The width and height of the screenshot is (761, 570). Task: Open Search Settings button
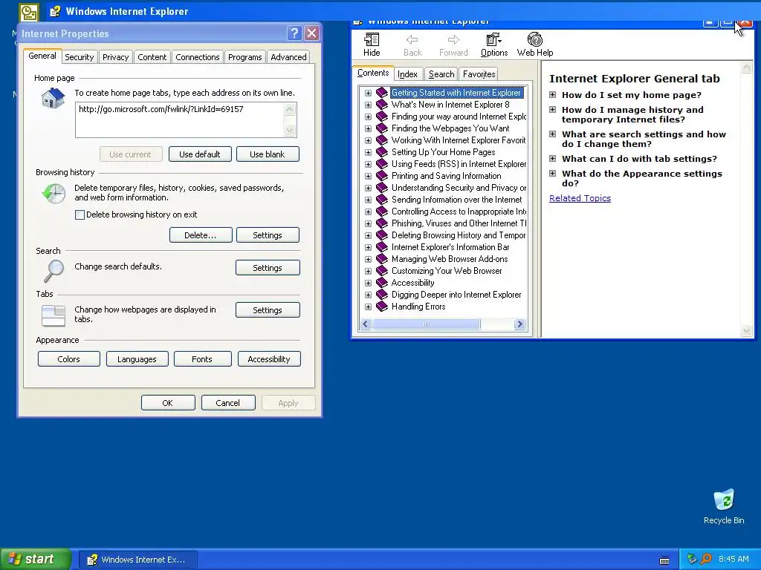pyautogui.click(x=268, y=267)
